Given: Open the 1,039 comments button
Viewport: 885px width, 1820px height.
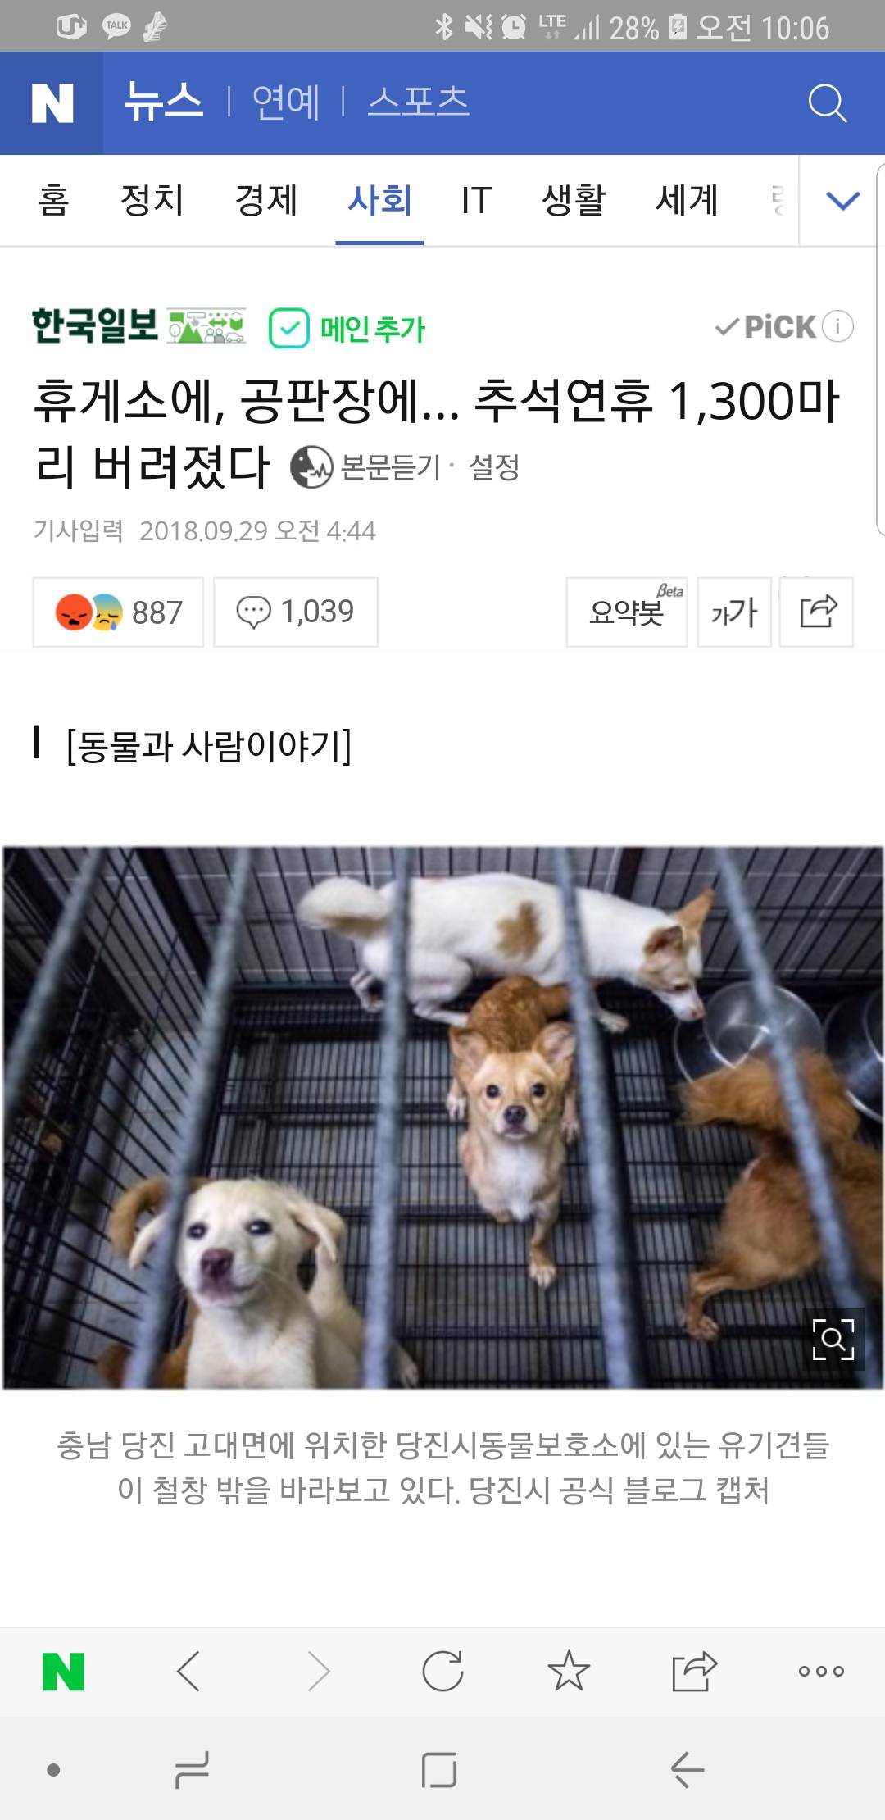Looking at the screenshot, I should 296,612.
